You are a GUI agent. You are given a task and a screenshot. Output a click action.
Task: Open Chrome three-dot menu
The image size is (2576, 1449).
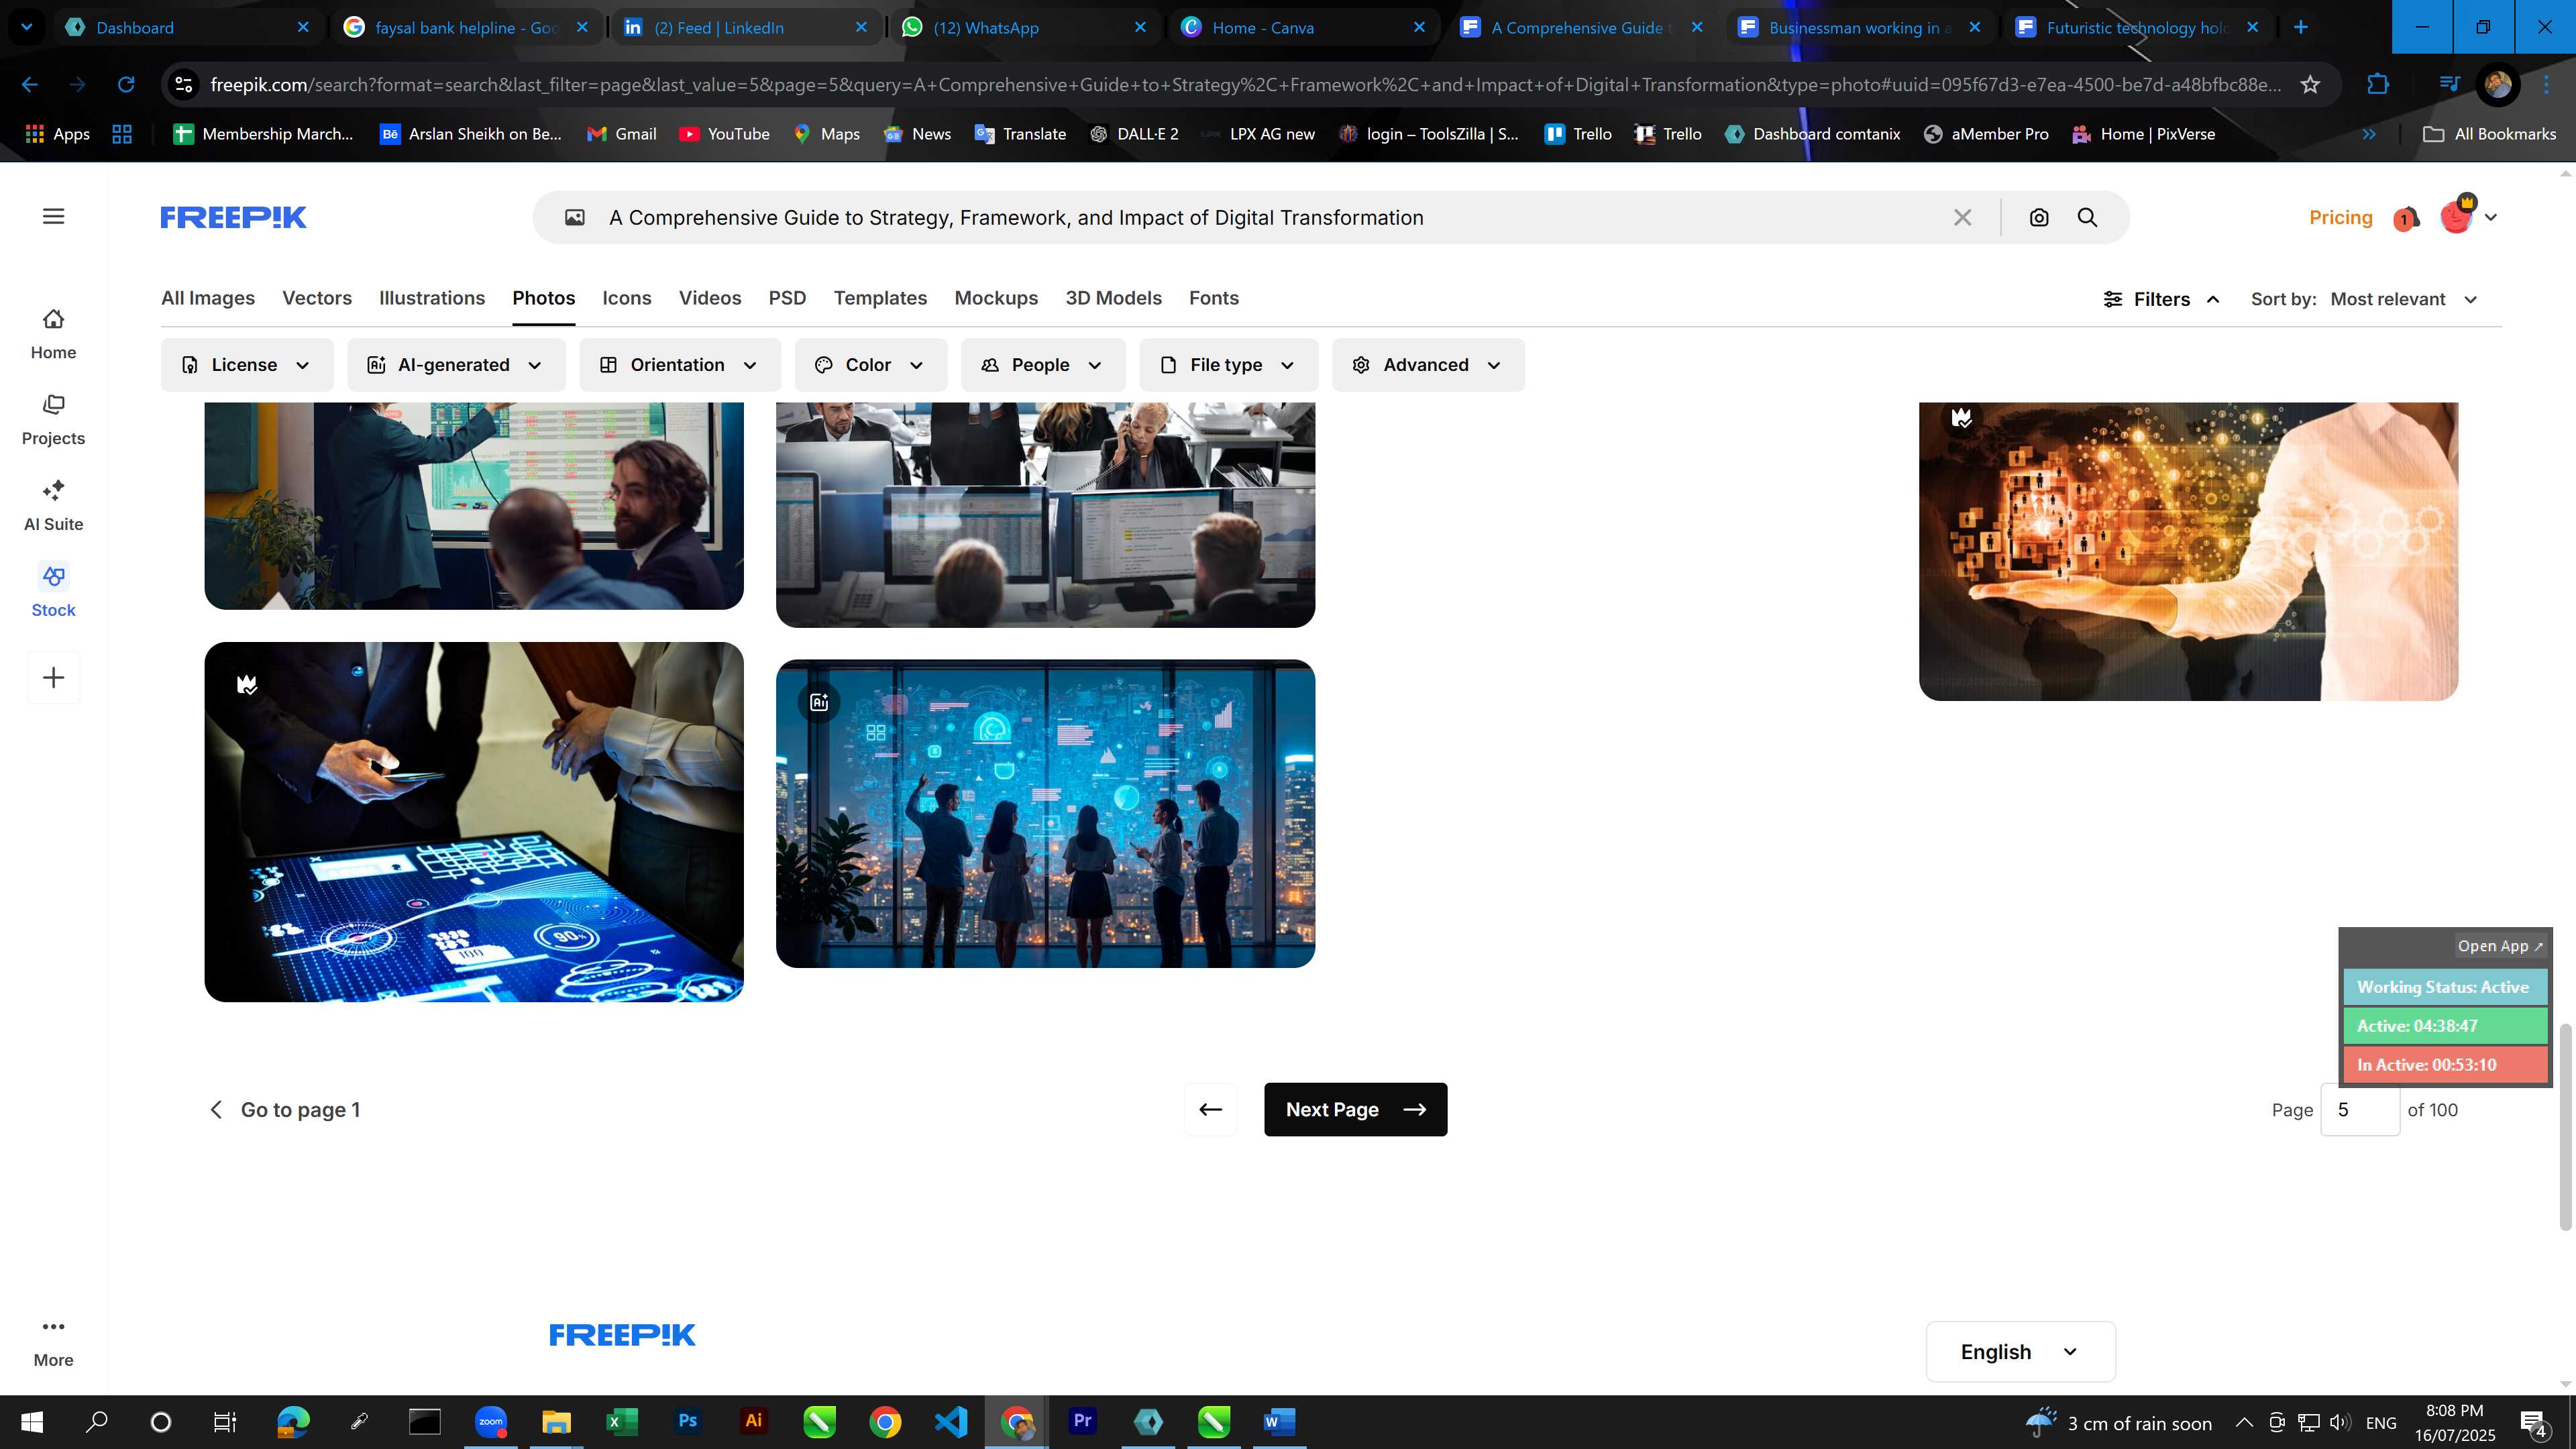(2546, 85)
